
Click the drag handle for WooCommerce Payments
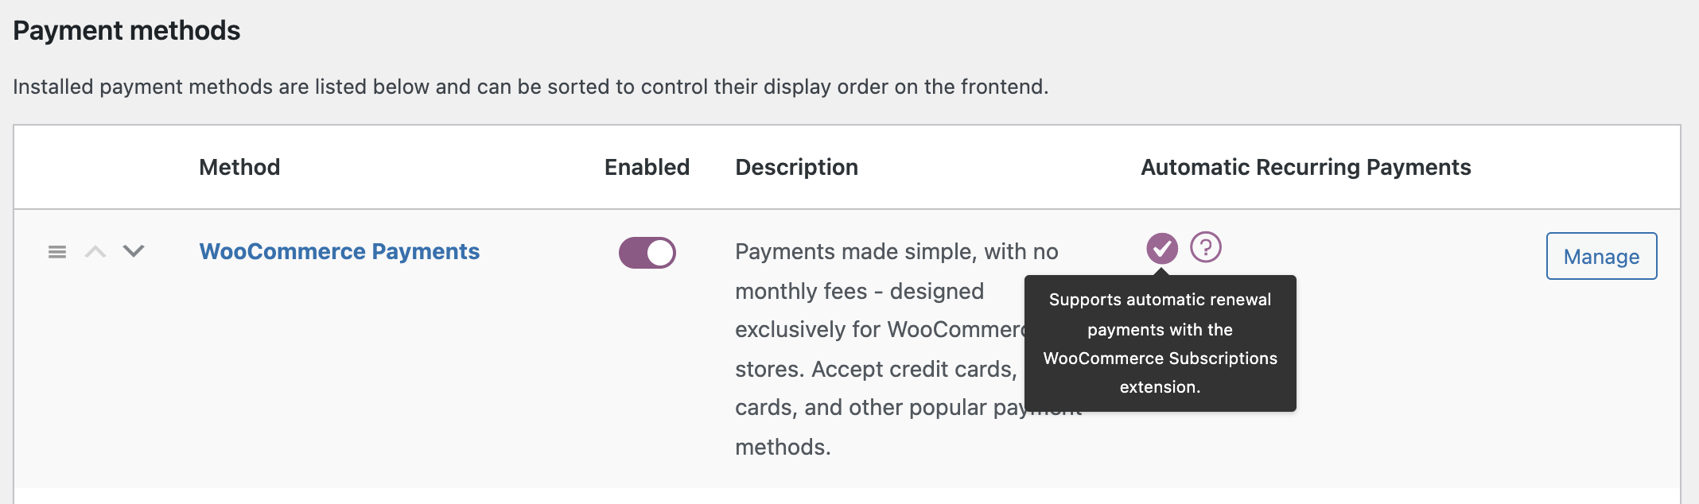[x=56, y=253]
